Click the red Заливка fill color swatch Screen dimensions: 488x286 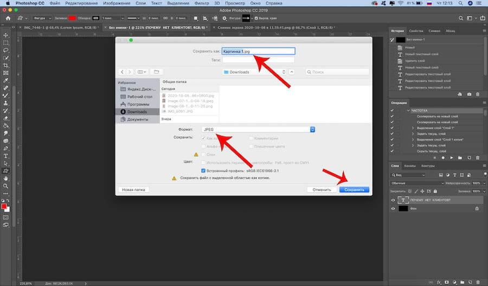click(x=72, y=18)
